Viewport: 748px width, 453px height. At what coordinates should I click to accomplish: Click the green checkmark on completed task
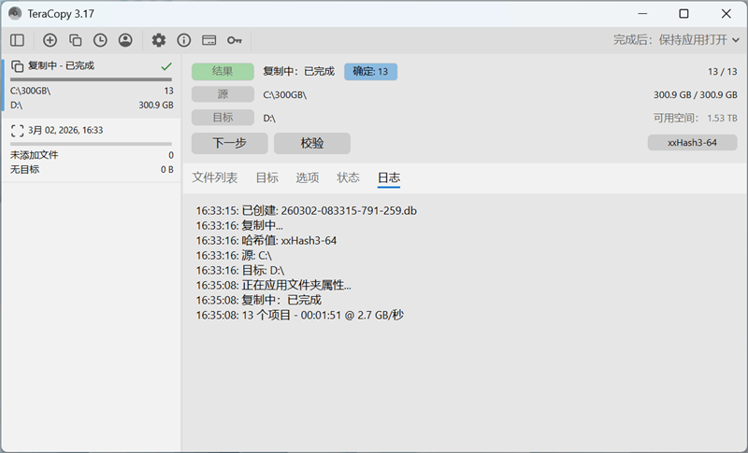coord(166,66)
